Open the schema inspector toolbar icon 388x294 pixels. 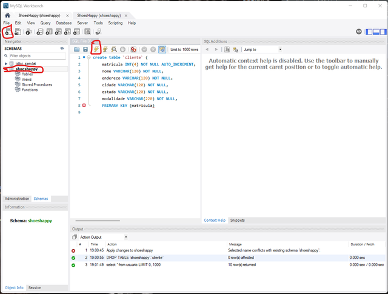28,32
